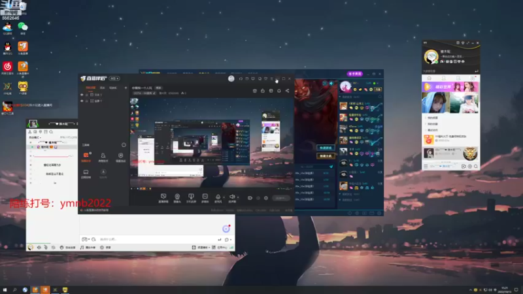Click the microphone icon in streaming bottom bar
Screen dimensions: 523x294
click(218, 197)
